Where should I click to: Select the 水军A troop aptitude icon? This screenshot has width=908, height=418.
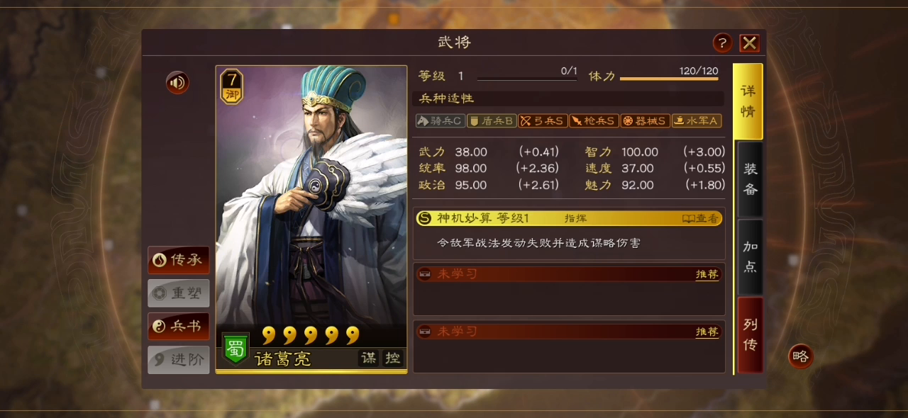[697, 121]
